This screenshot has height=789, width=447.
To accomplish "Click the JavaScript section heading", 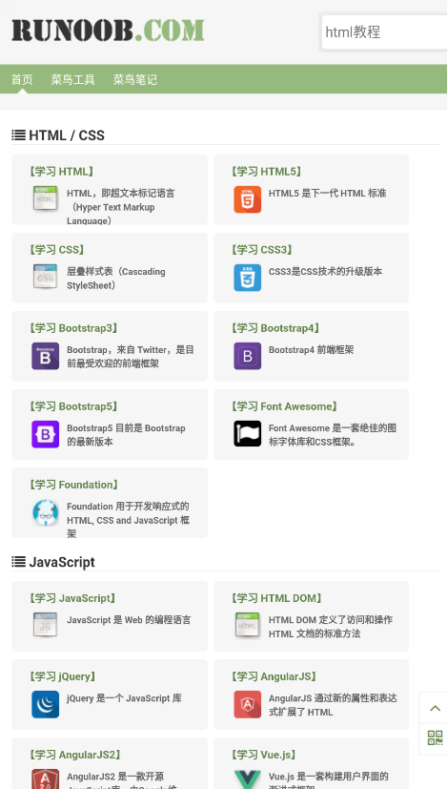I will pyautogui.click(x=53, y=562).
